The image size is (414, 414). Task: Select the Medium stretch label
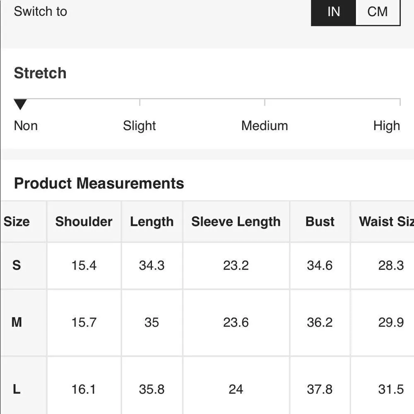(265, 126)
